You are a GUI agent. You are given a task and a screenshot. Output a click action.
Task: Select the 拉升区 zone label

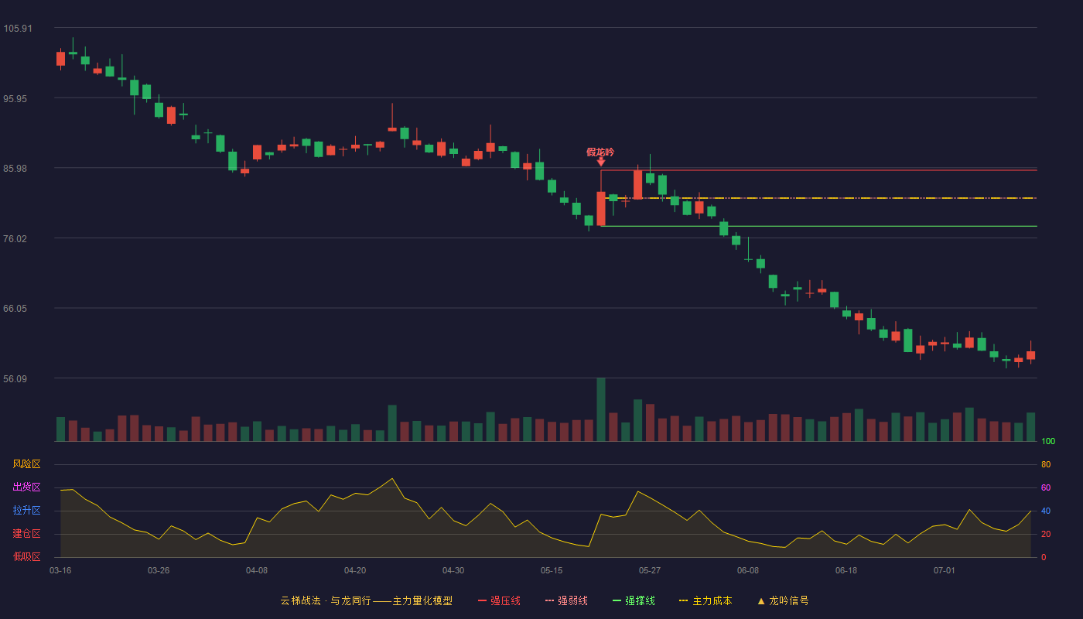26,511
